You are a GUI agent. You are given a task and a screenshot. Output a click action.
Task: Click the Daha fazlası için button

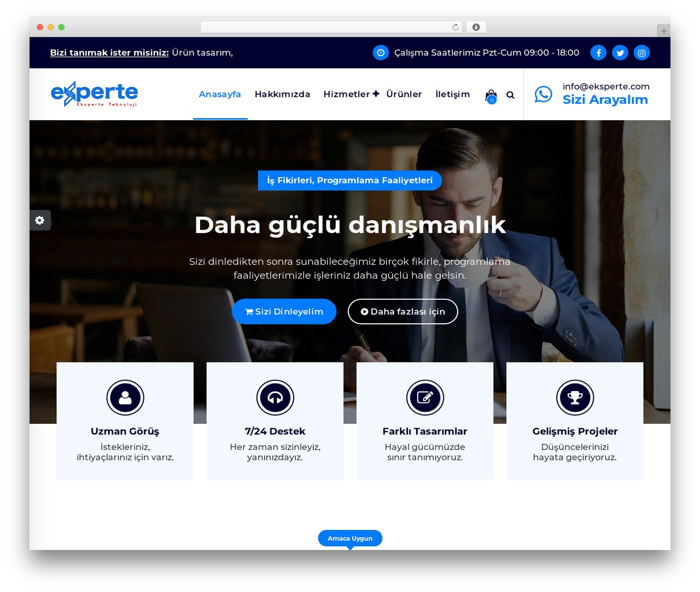click(x=402, y=311)
